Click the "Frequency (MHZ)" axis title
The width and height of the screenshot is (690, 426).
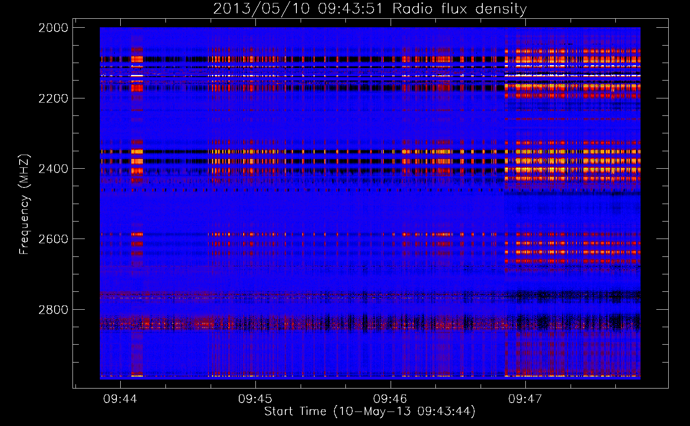click(25, 204)
